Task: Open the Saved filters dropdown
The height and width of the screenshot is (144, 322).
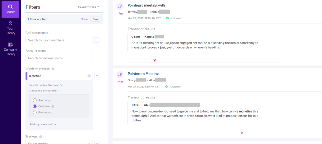Action: (88, 7)
